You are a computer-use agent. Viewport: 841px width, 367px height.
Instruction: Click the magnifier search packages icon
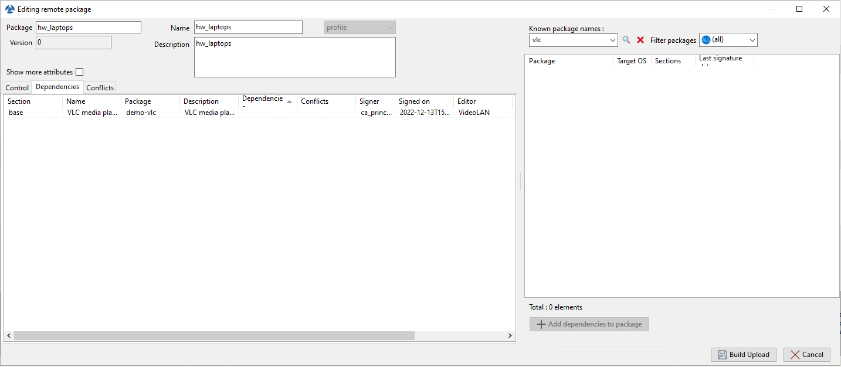626,40
